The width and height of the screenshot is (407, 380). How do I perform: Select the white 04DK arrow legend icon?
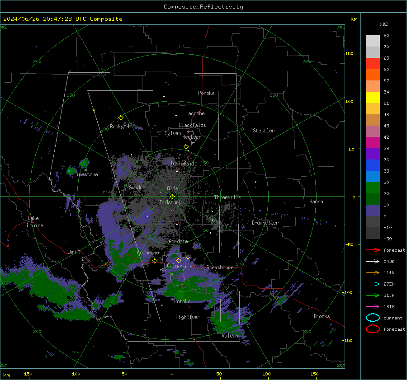coord(373,262)
